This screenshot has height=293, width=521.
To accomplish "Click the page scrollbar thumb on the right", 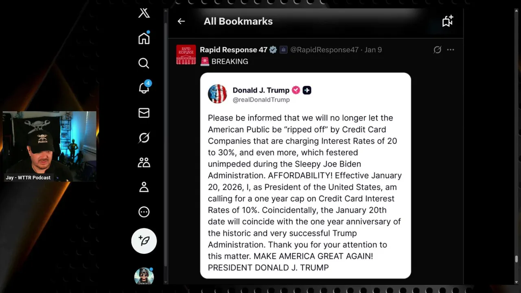I will (517, 259).
